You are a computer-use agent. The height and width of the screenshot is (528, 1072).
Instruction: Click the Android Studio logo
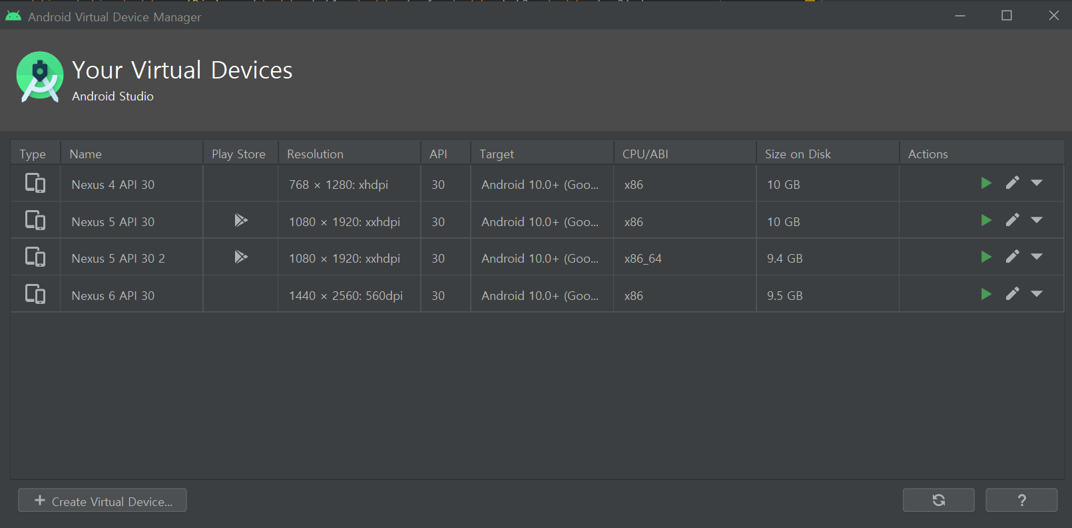coord(40,77)
